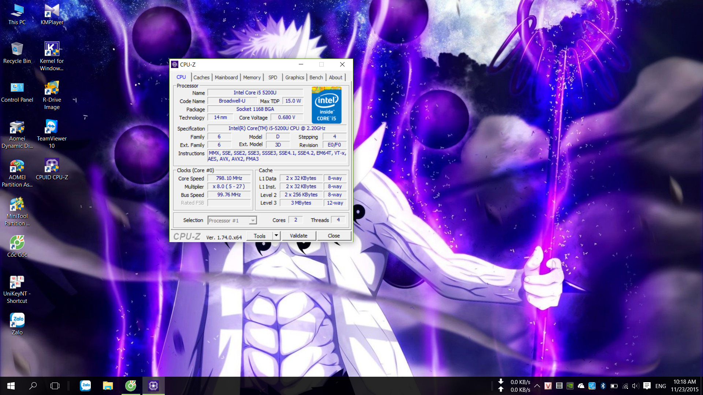
Task: Click the Bus Speed value 99.76 MHz
Action: click(x=229, y=195)
